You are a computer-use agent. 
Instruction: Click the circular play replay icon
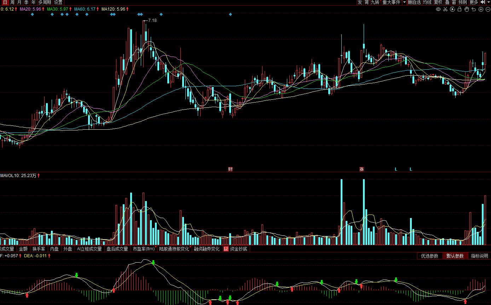coord(452,9)
